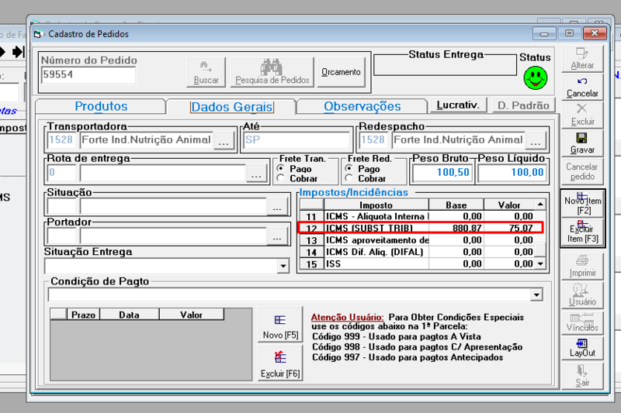Click the Alterar button
This screenshot has width=621, height=413.
click(582, 59)
